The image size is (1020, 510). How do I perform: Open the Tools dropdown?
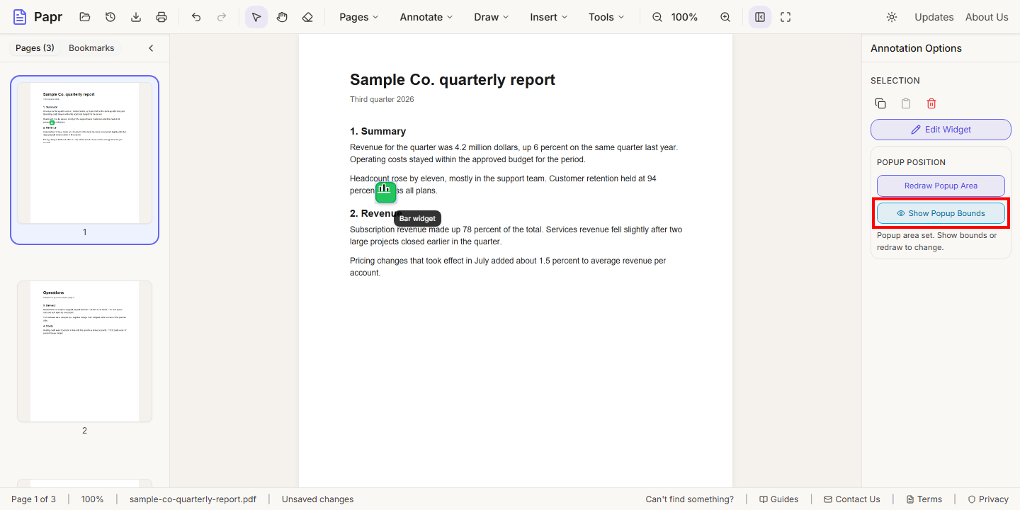(x=607, y=17)
